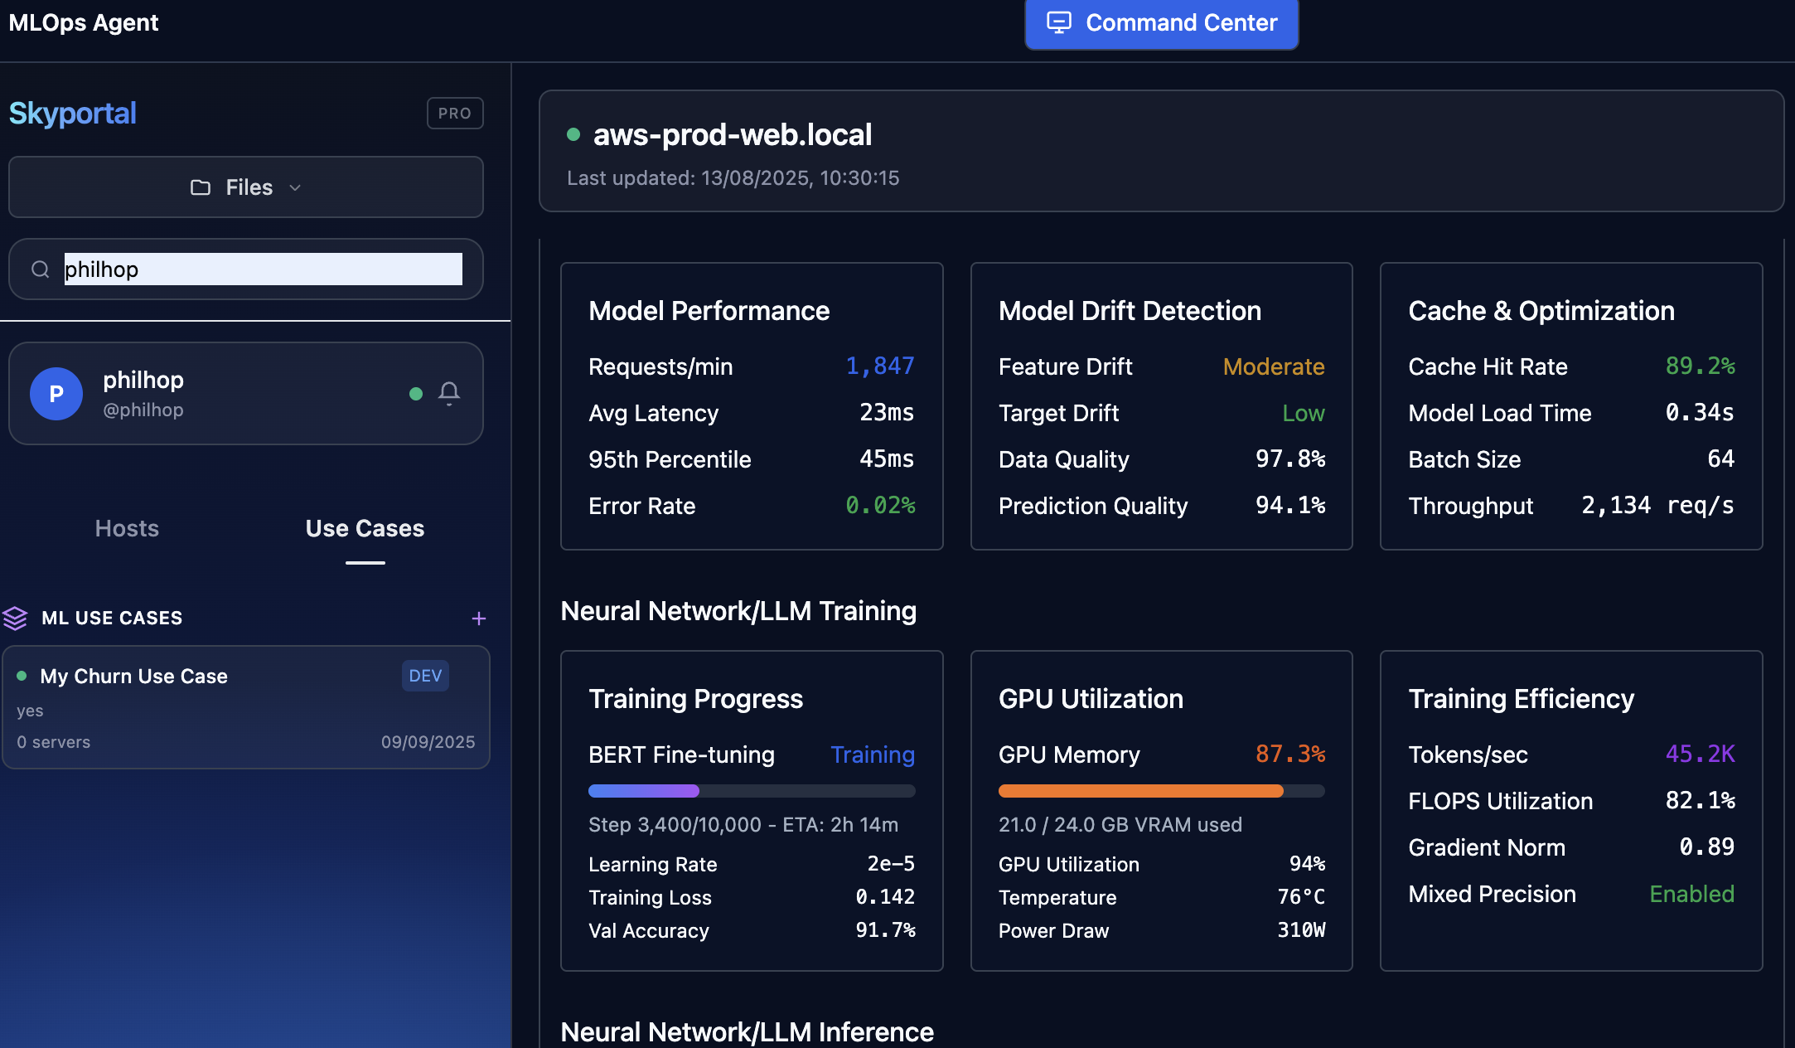Click the plus icon to add a use case
This screenshot has height=1048, width=1795.
(x=479, y=618)
